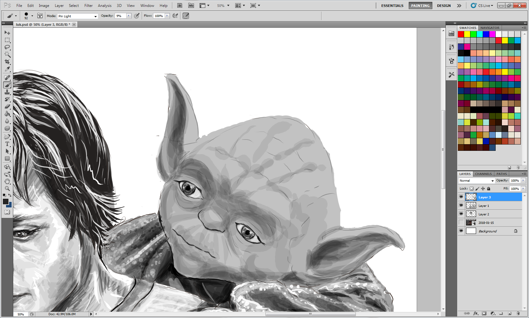Select the Spot Healing Brush tool
The height and width of the screenshot is (318, 529).
coord(7,77)
